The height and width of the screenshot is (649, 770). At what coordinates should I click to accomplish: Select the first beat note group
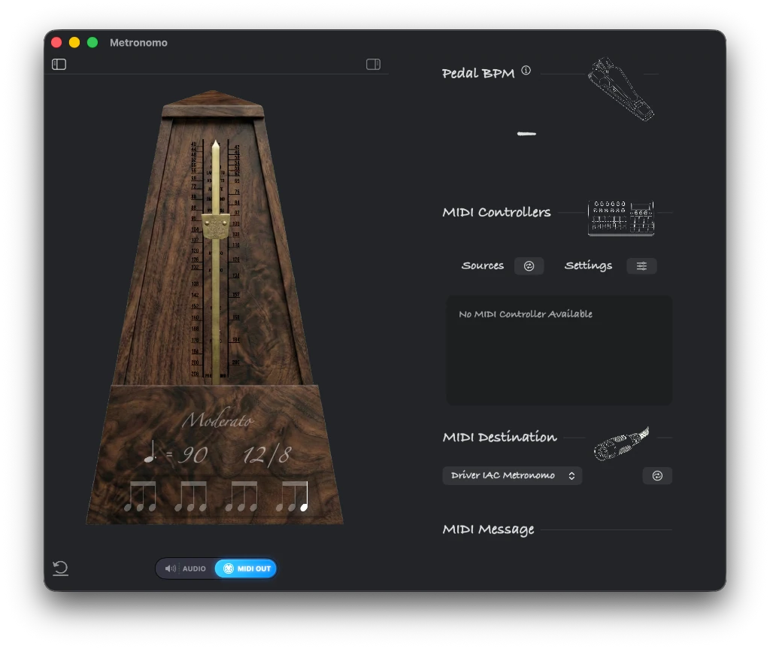[141, 496]
